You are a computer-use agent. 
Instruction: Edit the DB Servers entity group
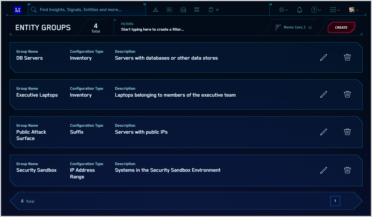(x=323, y=57)
